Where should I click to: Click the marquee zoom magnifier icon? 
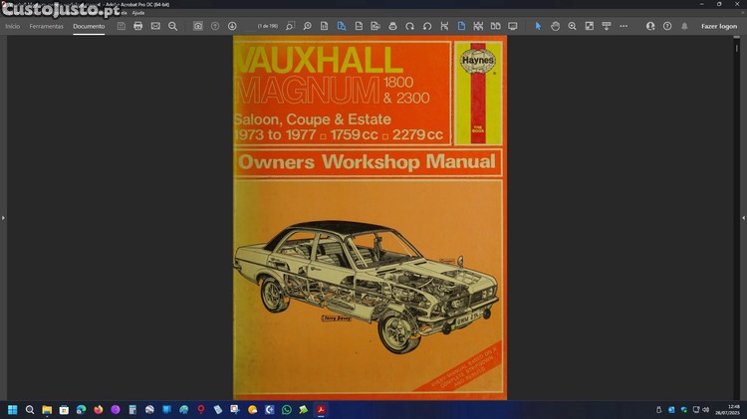pos(572,26)
